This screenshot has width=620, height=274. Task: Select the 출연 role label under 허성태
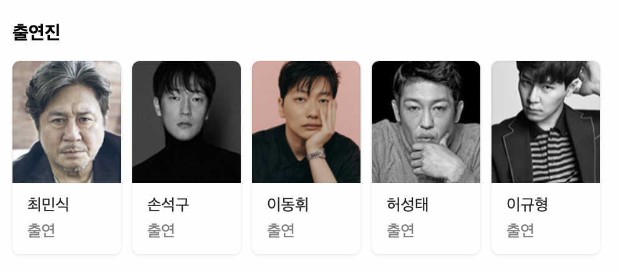[400, 230]
